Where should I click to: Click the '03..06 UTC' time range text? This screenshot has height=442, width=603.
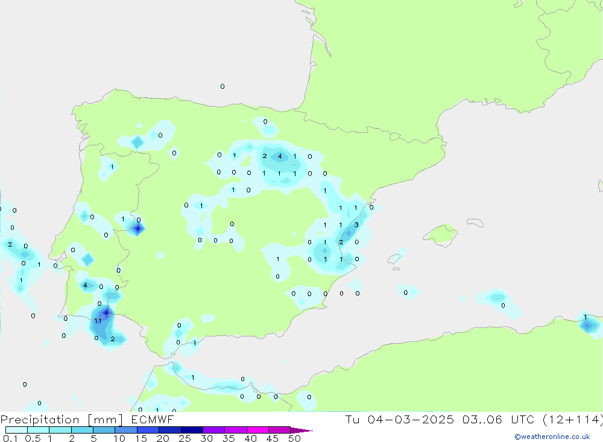tap(499, 419)
